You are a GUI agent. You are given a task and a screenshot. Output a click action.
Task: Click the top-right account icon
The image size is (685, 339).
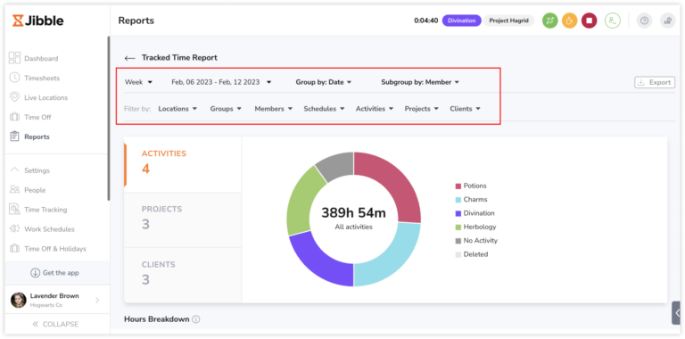point(667,21)
